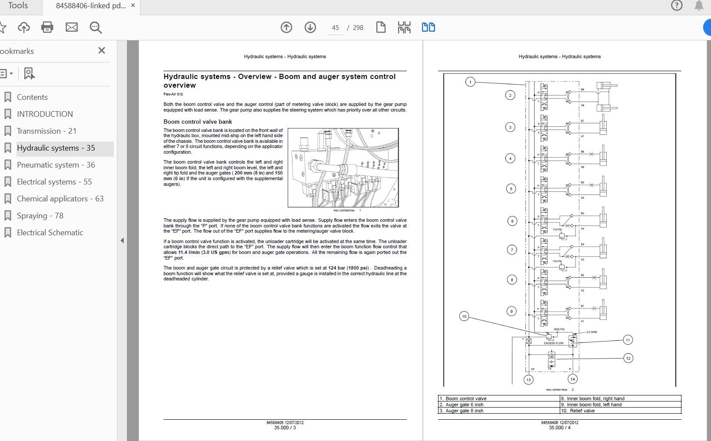711x441 pixels.
Task: Click the fit-to-width scrolling view icon
Action: (404, 27)
